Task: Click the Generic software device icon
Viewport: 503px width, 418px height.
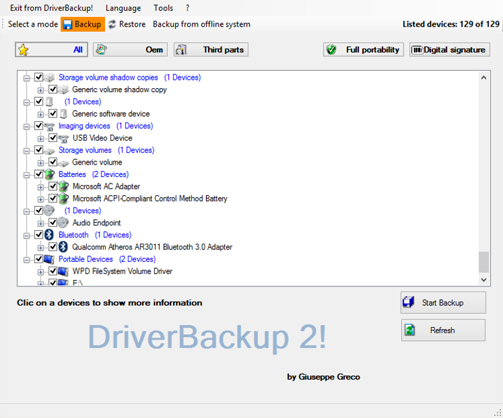Action: click(64, 113)
